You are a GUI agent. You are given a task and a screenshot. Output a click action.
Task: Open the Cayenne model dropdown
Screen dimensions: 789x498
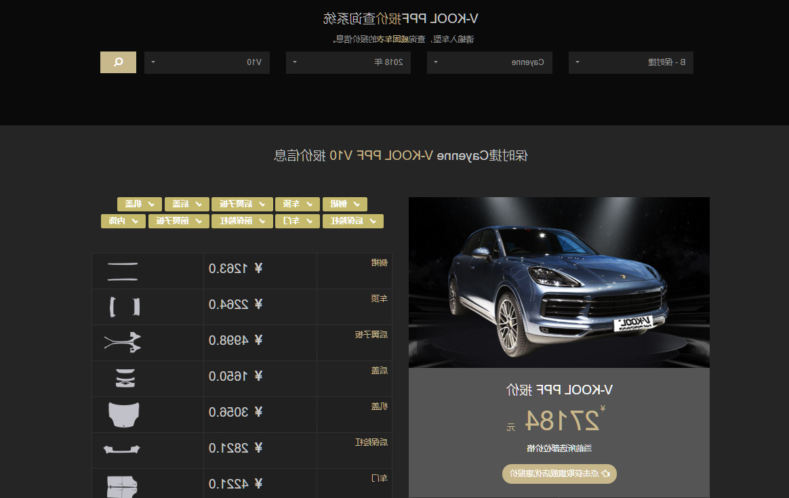(489, 62)
